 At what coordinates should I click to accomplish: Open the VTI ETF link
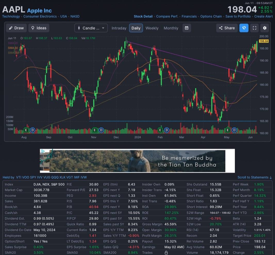pos(19,177)
